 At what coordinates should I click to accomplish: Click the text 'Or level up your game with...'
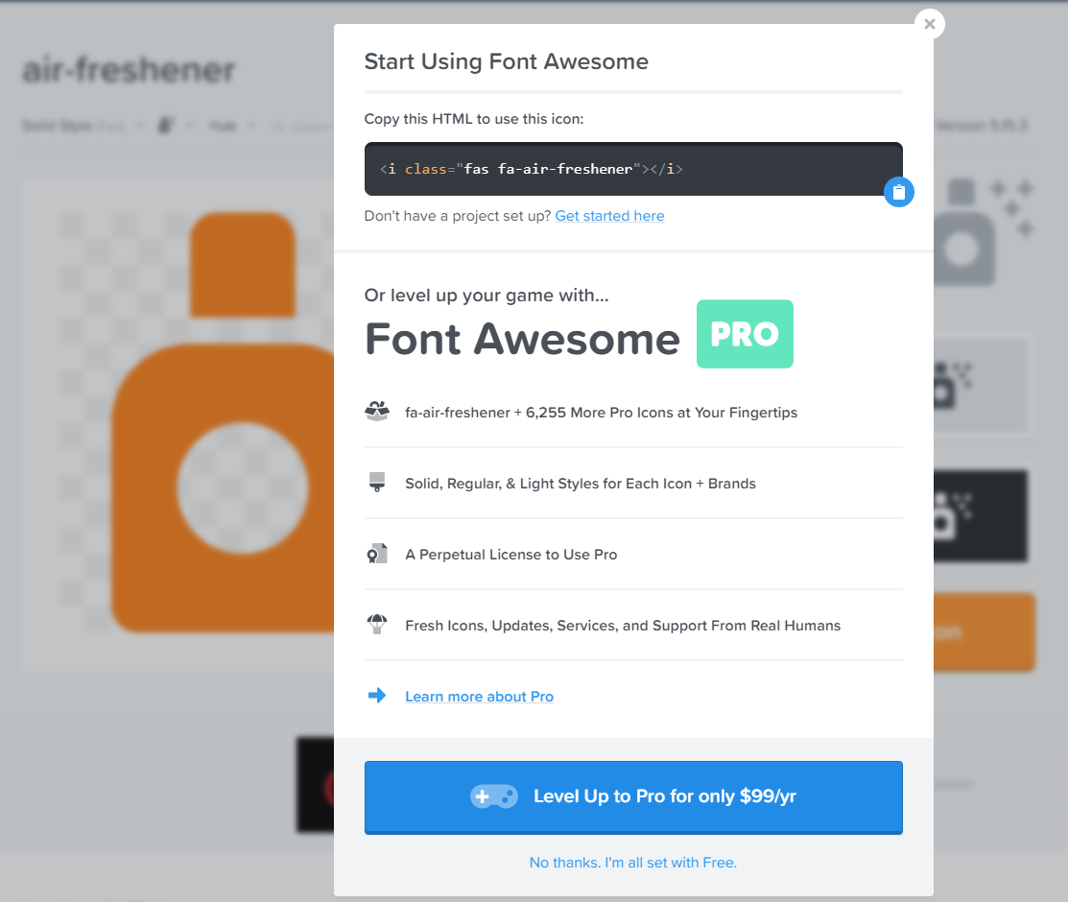487,296
